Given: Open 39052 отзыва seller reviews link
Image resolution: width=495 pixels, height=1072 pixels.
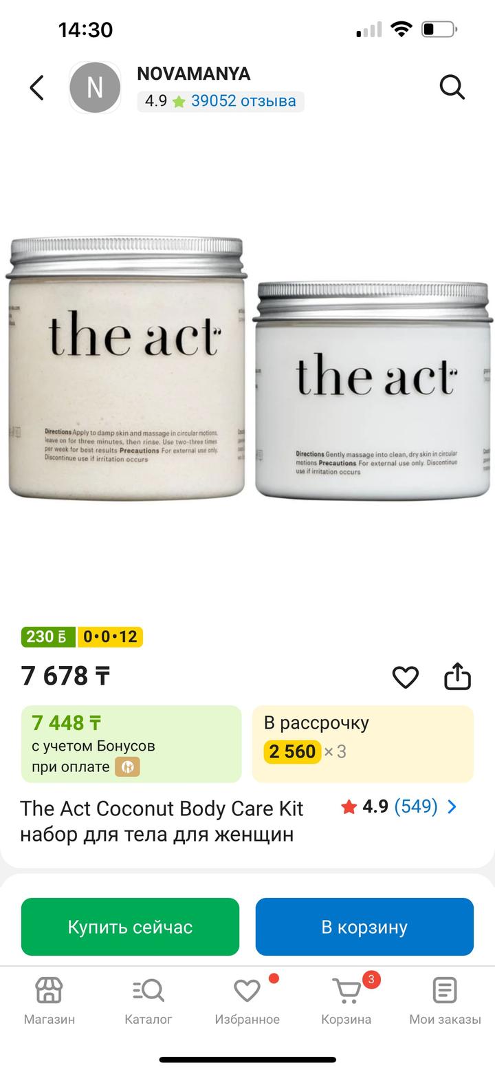Looking at the screenshot, I should [x=243, y=101].
